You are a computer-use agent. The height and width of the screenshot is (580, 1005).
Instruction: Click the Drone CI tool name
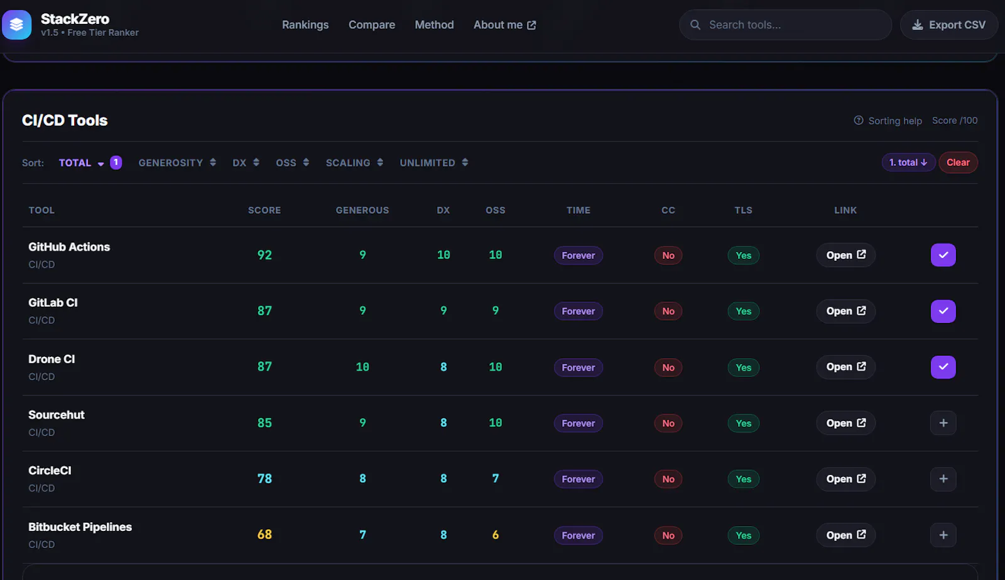tap(52, 359)
